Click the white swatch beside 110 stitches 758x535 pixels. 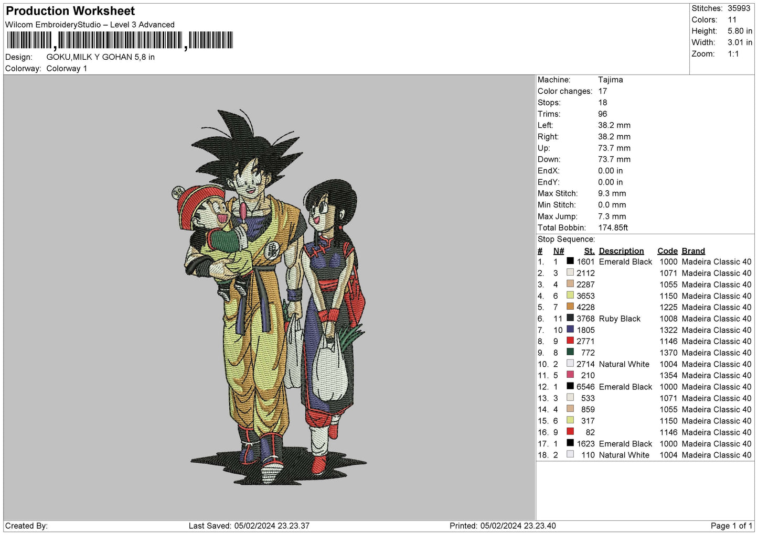click(x=570, y=454)
